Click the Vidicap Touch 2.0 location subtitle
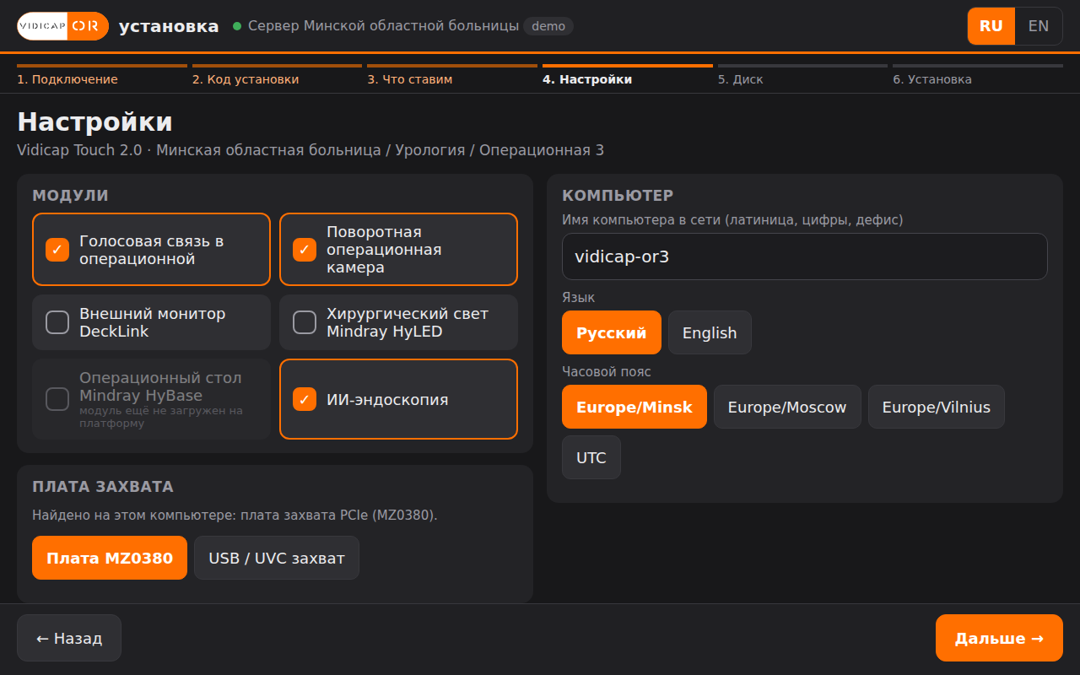 (x=310, y=150)
